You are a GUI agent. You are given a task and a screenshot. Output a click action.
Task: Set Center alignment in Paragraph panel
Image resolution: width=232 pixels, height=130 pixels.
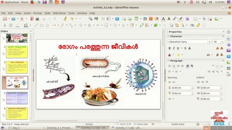click(174, 66)
